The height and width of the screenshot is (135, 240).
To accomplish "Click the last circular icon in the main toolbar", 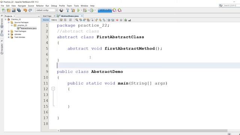I will coord(120,10).
